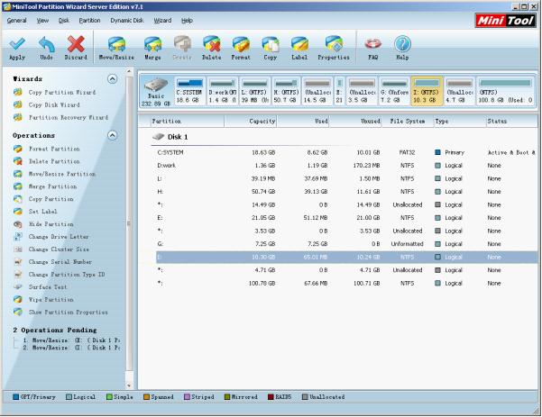This screenshot has height=417, width=542.
Task: Apply pending operations with Apply button
Action: [x=17, y=49]
